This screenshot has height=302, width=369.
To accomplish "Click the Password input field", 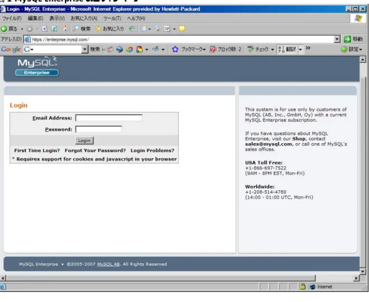I will click(x=99, y=129).
